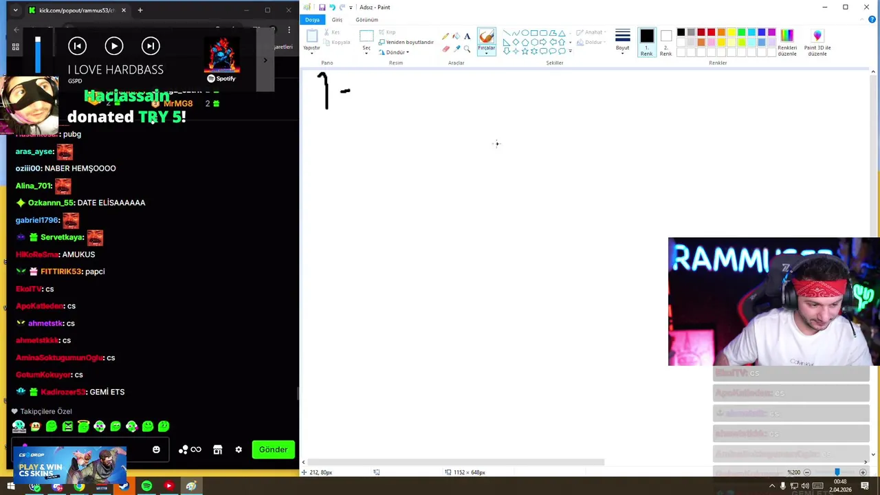Select the Pencil tool in Paint

[445, 36]
